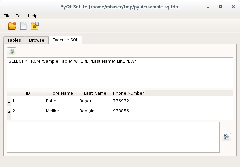Click the ID column header
Viewport: 240px width, 167px height.
point(28,93)
